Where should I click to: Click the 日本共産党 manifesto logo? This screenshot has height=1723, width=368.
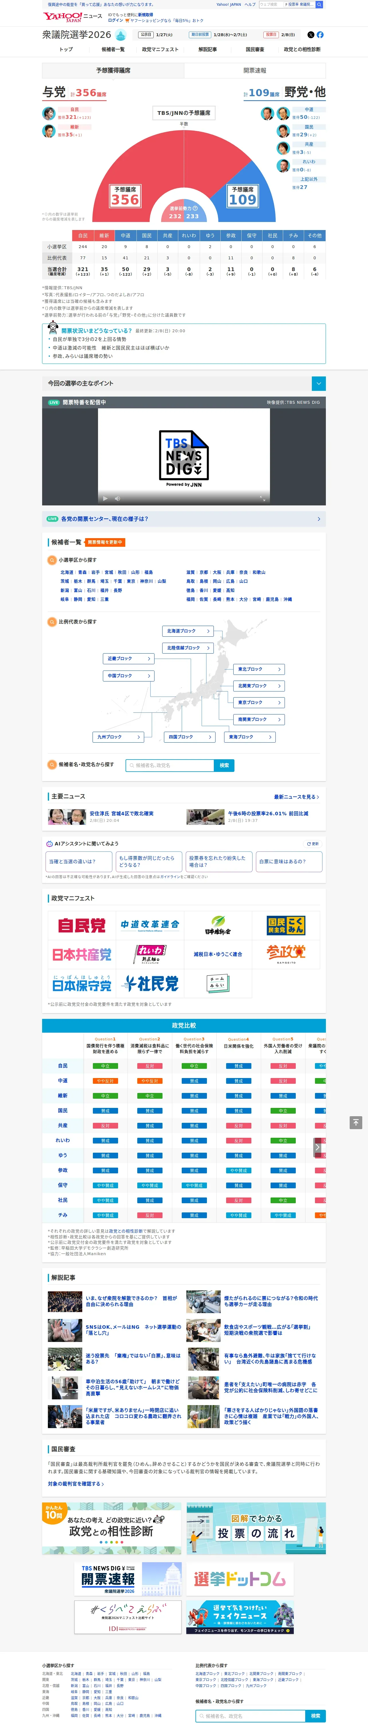81,955
